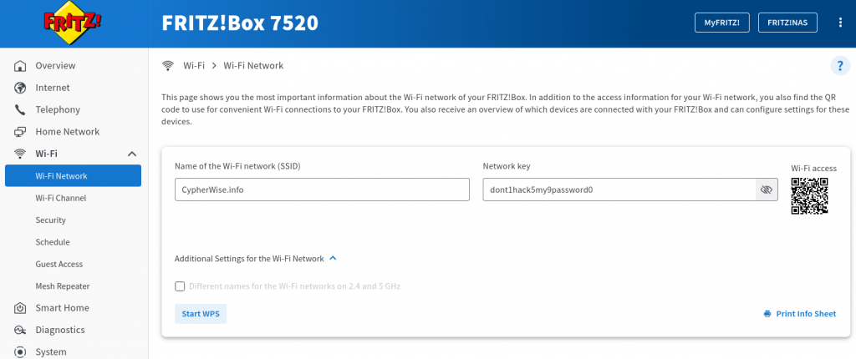Open the help question mark icon
Image resolution: width=856 pixels, height=359 pixels.
tap(840, 66)
